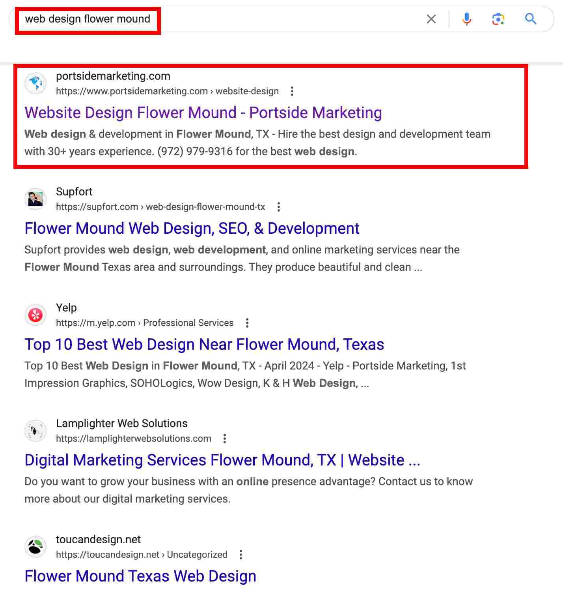This screenshot has width=563, height=589.
Task: Click the microphone icon for voice search
Action: 467,19
